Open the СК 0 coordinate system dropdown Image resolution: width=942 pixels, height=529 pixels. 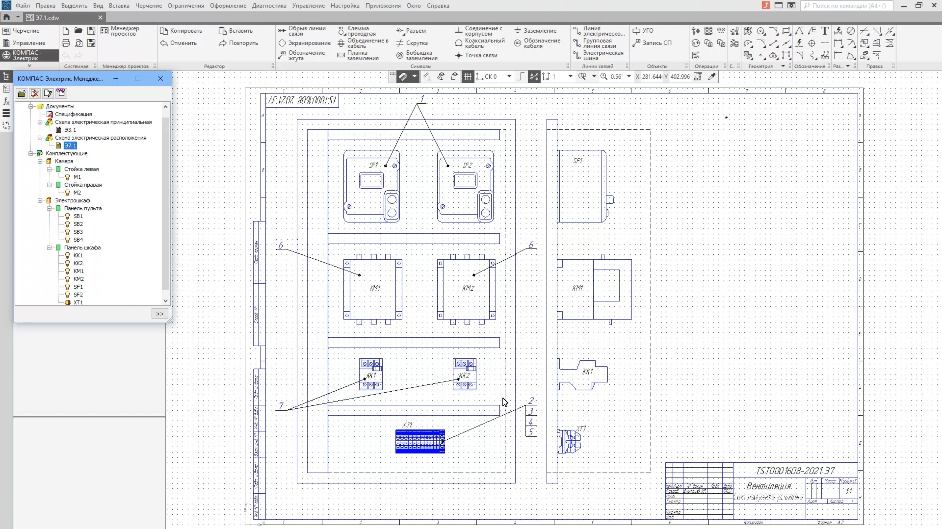click(x=509, y=77)
